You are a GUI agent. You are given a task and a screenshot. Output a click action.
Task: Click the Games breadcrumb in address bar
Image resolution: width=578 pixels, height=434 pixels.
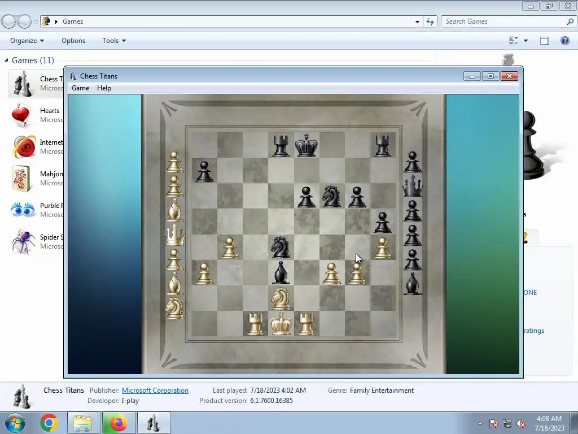point(73,21)
